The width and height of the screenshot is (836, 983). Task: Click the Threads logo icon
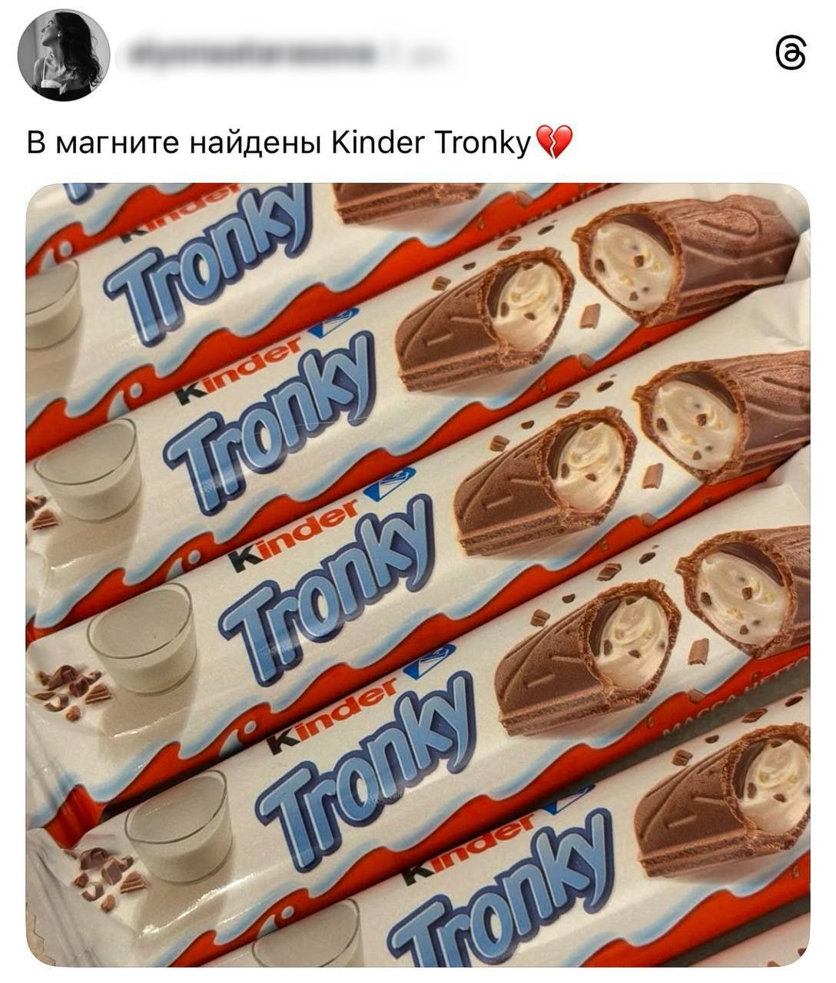[791, 56]
